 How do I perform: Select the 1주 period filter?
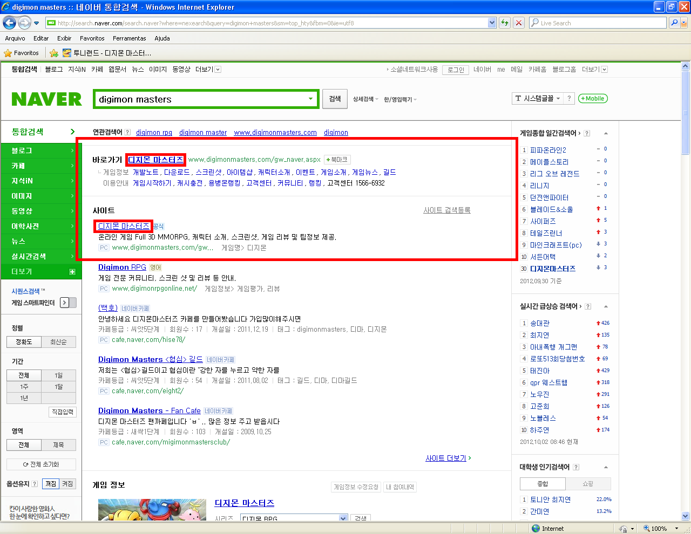coord(24,387)
